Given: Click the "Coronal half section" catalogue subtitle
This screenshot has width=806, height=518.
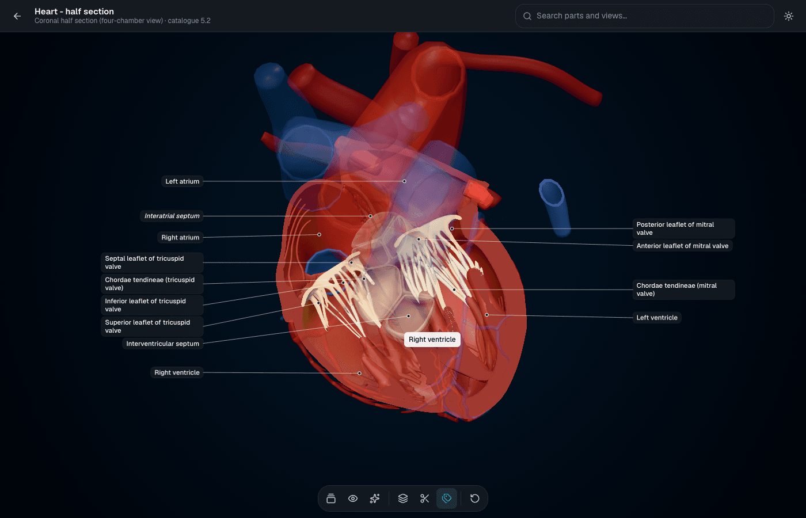Looking at the screenshot, I should [123, 21].
